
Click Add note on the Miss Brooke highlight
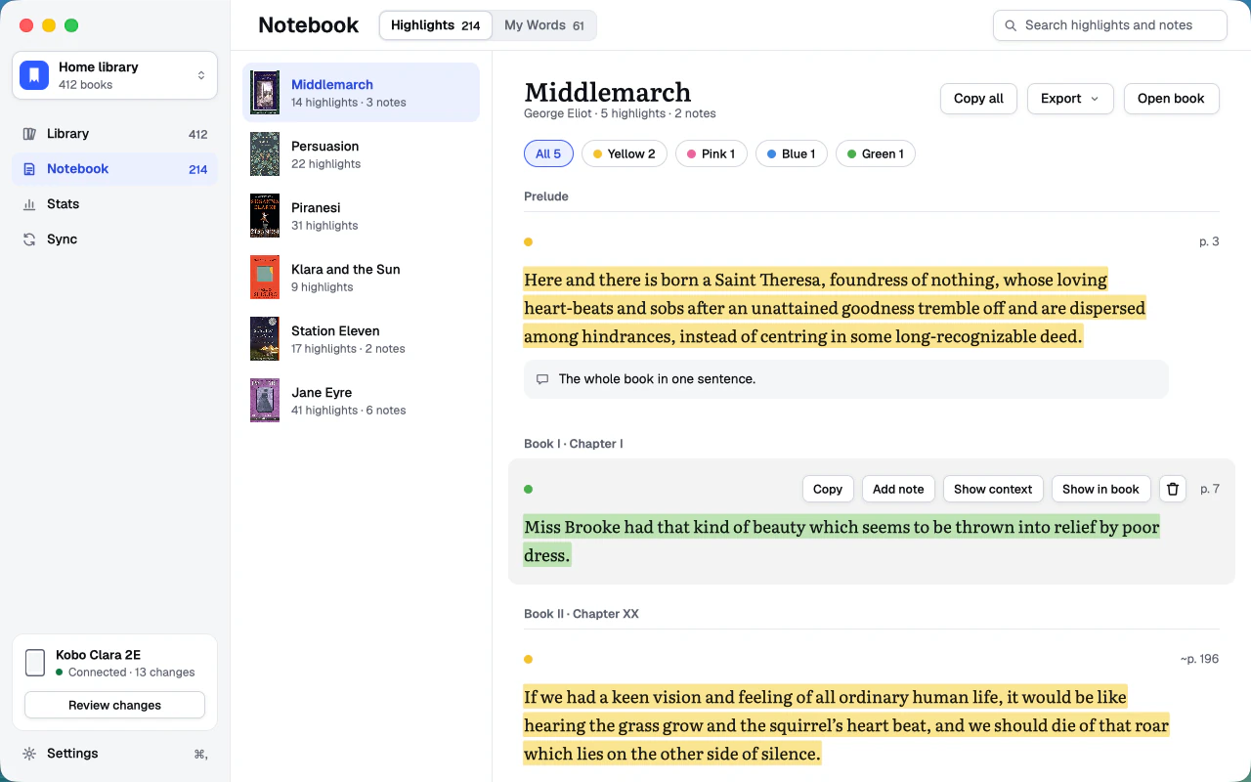[898, 489]
